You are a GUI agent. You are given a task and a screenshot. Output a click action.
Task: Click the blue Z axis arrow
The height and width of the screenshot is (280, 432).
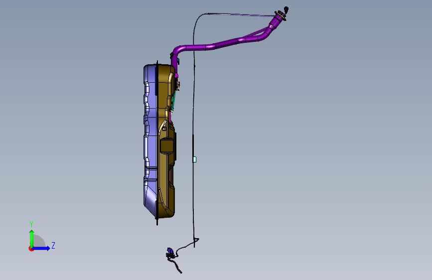(41, 248)
